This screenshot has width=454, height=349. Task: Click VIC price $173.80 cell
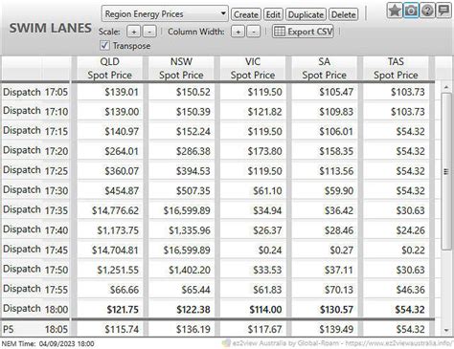253,151
